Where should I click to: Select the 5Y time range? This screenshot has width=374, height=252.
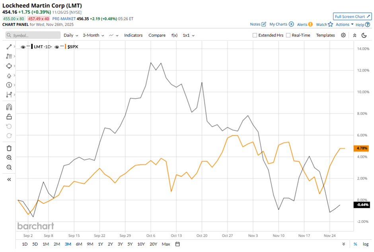click(130, 244)
